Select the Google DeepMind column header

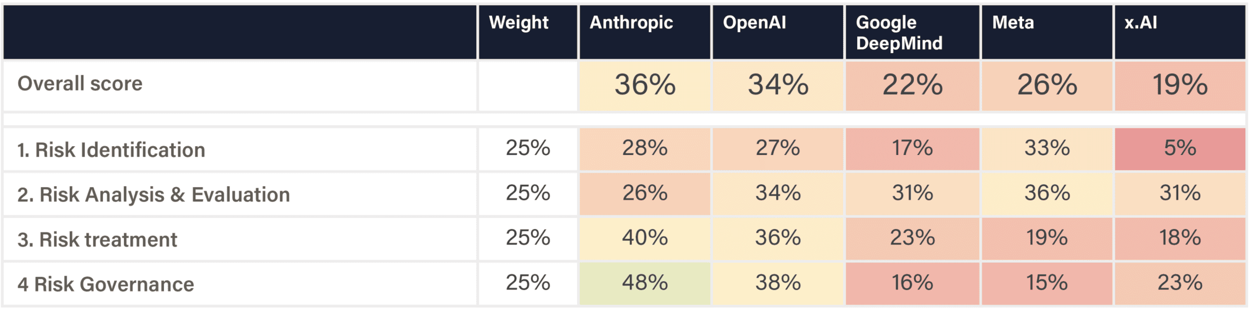coord(899,32)
